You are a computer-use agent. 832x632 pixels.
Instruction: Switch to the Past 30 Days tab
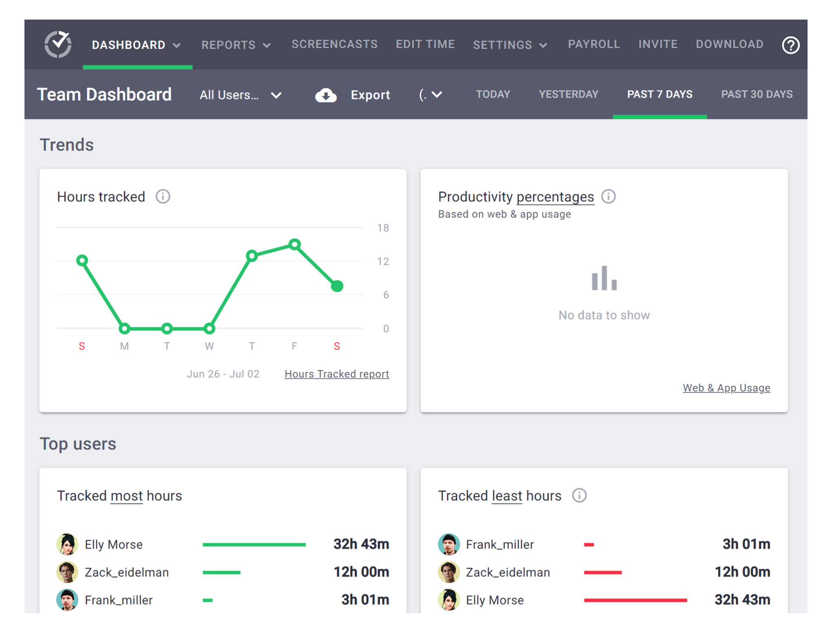pyautogui.click(x=757, y=94)
